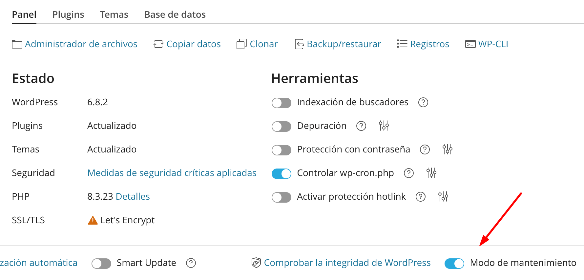Viewport: 584px width, 280px height.
Task: Open Protección con contraseña settings icon
Action: coord(447,149)
